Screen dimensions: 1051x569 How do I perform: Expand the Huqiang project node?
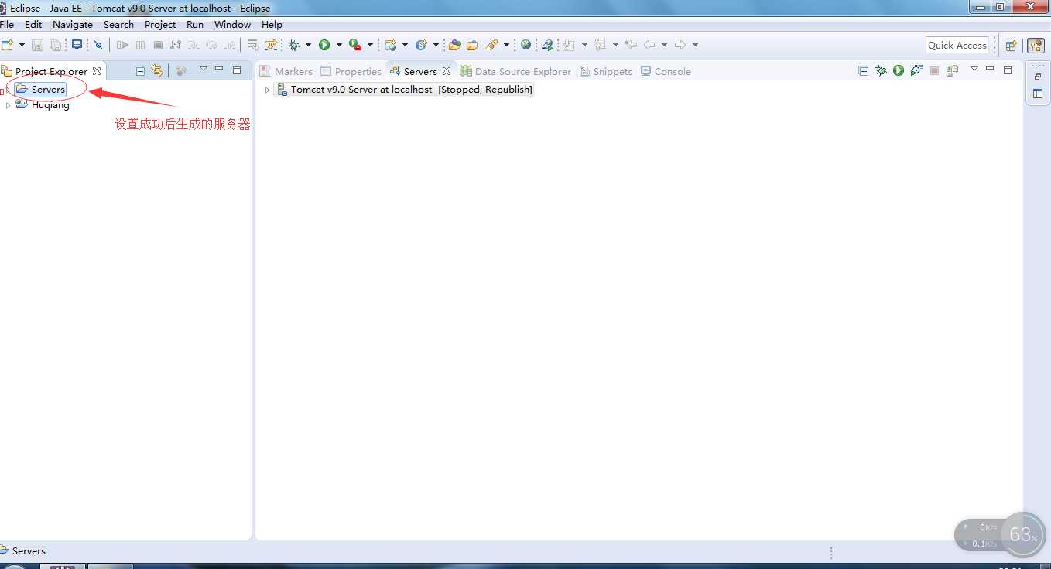(x=9, y=105)
